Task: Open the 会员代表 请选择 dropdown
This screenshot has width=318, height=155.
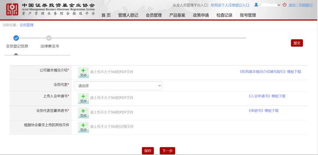Action: 118,86
